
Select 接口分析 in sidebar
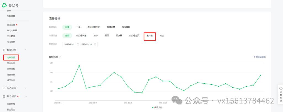click(11, 80)
